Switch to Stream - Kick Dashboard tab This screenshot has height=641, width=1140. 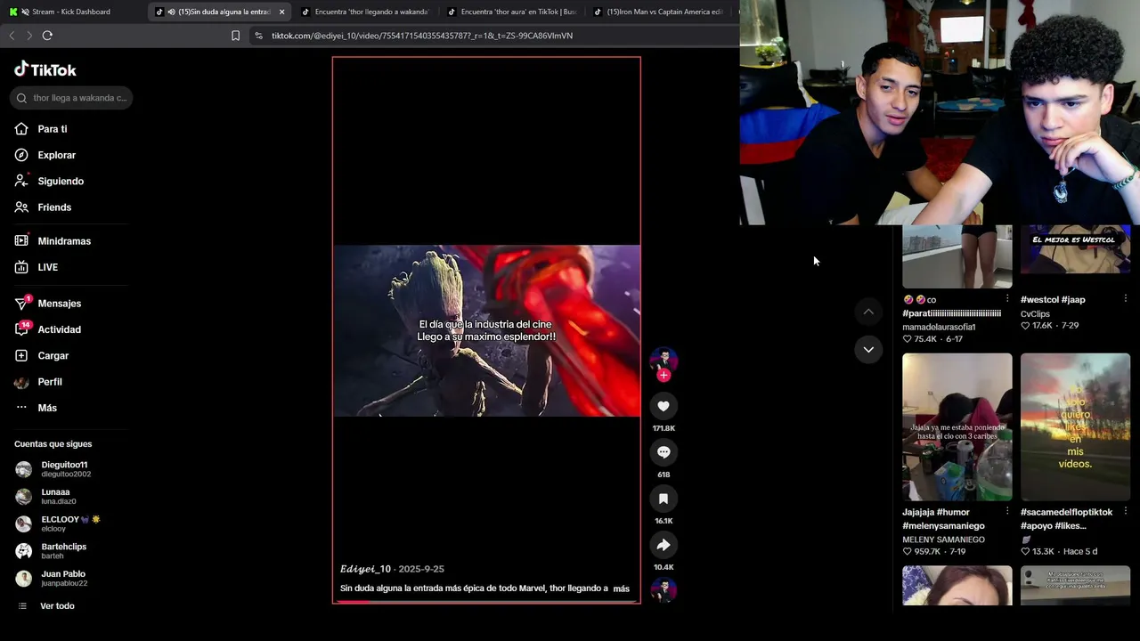click(73, 12)
